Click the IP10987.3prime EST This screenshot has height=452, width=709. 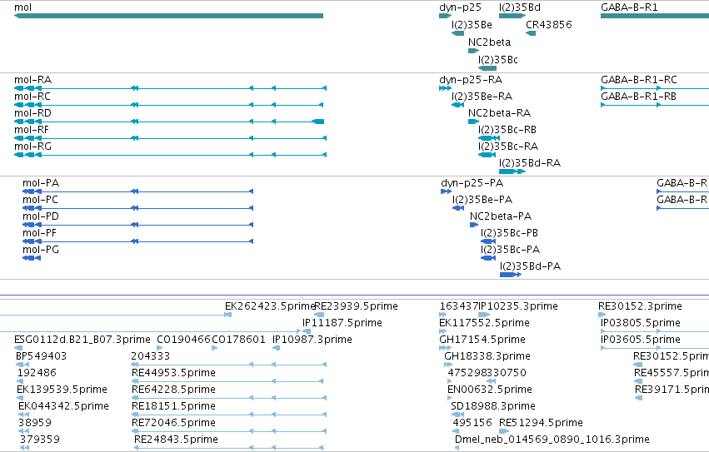pos(277,348)
